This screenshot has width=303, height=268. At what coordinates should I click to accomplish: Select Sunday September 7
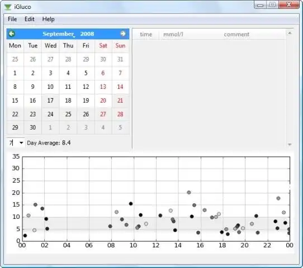[x=120, y=73]
